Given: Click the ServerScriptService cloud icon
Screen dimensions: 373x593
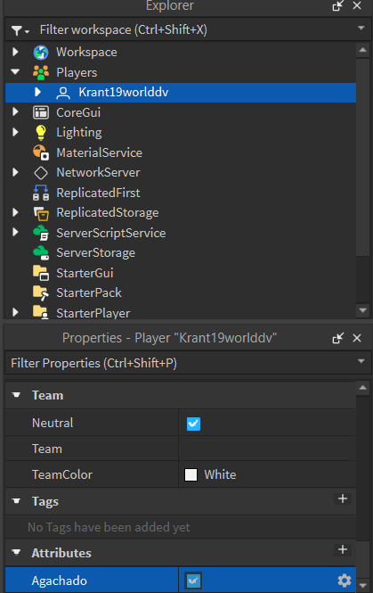Looking at the screenshot, I should coord(41,233).
